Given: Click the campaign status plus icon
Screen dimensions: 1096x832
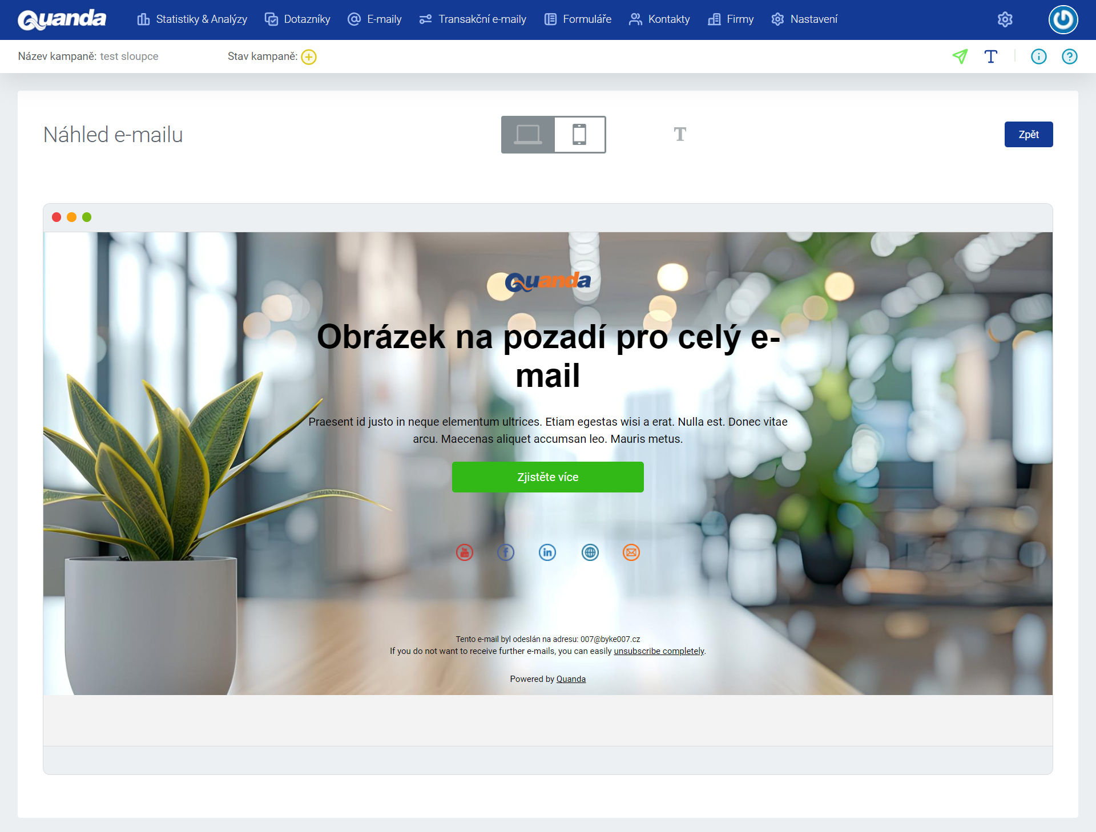Looking at the screenshot, I should [x=309, y=56].
